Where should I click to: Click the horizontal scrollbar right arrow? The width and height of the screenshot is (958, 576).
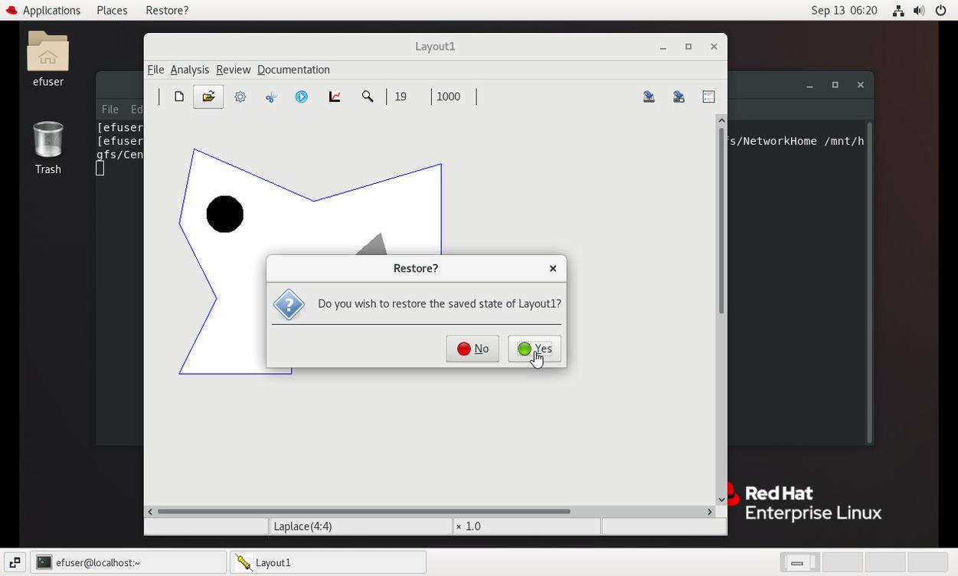[710, 512]
